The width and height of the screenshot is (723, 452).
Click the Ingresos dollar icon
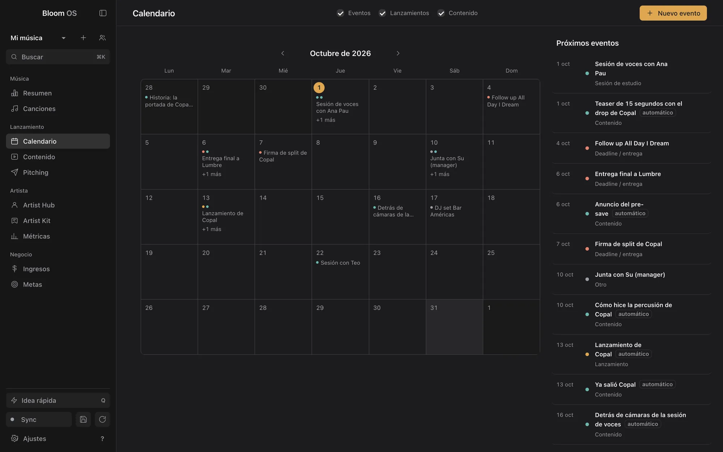[14, 269]
